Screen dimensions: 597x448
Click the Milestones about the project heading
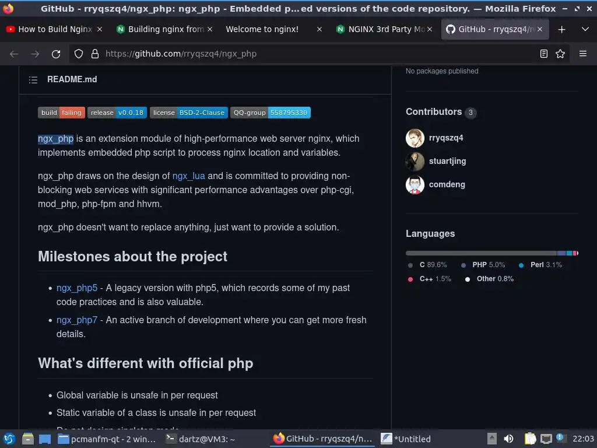point(132,257)
